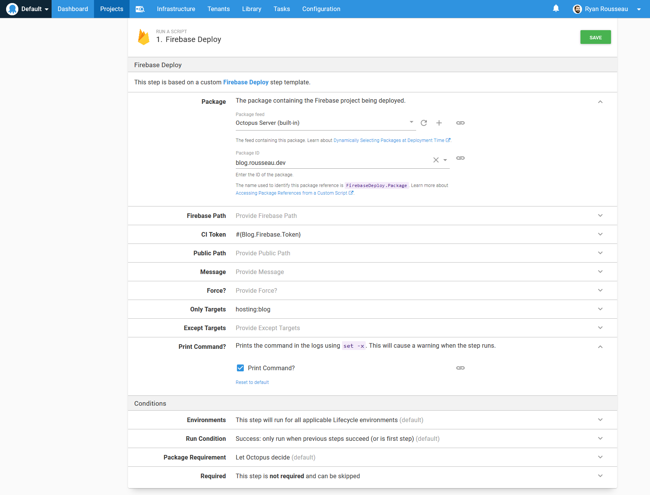
Task: Bind the Package feed field using the link icon
Action: (x=460, y=123)
